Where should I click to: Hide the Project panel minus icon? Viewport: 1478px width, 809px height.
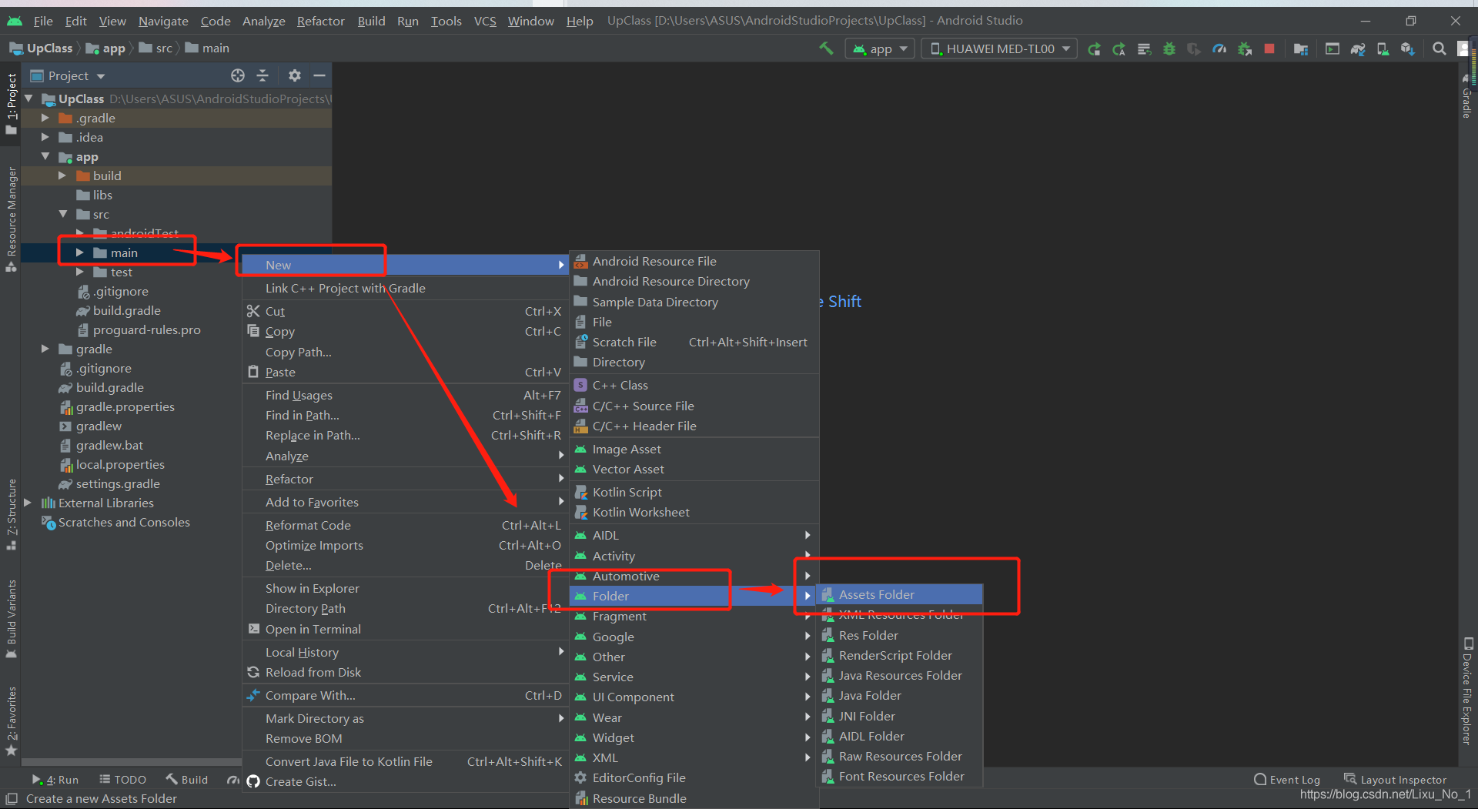coord(319,75)
